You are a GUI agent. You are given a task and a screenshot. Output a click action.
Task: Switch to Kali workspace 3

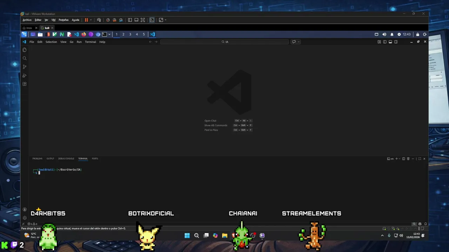point(130,34)
